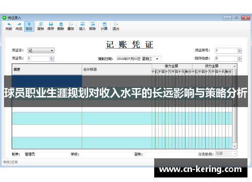
Task: Increase the 凭证号 spinner value
Action: coord(52,57)
